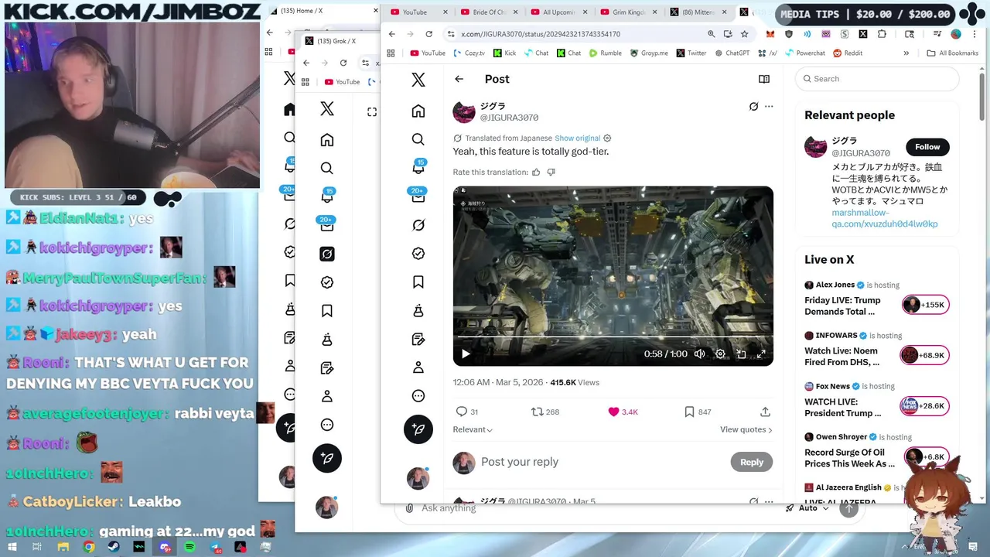Click the X Search field

click(877, 79)
